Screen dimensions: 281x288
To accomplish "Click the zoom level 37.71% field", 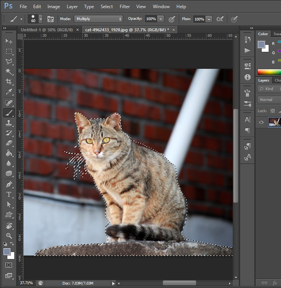I will pos(26,283).
